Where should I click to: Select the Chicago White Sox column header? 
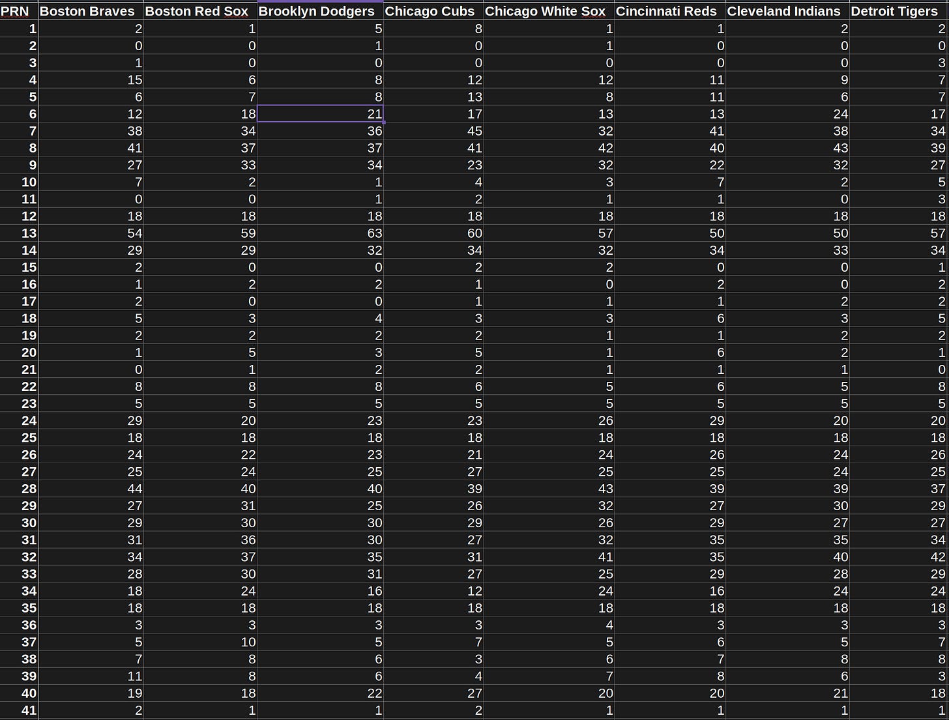point(549,11)
